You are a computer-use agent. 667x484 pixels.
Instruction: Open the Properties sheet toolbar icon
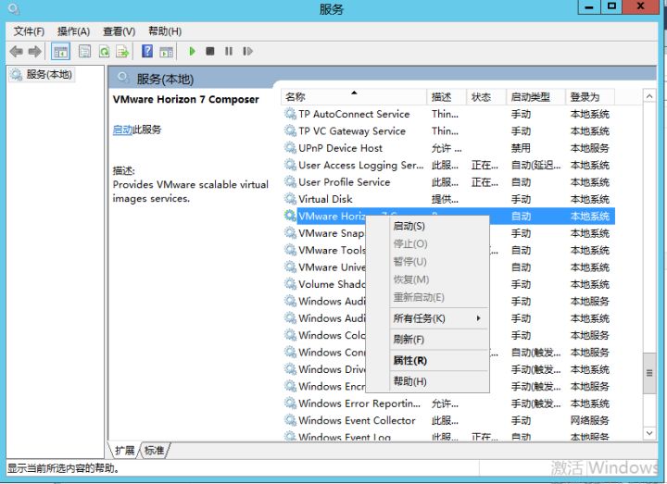pos(84,52)
